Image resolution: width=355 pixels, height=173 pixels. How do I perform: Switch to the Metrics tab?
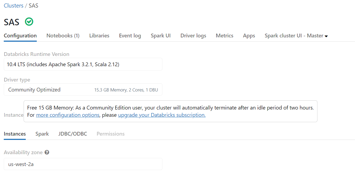[x=224, y=36]
